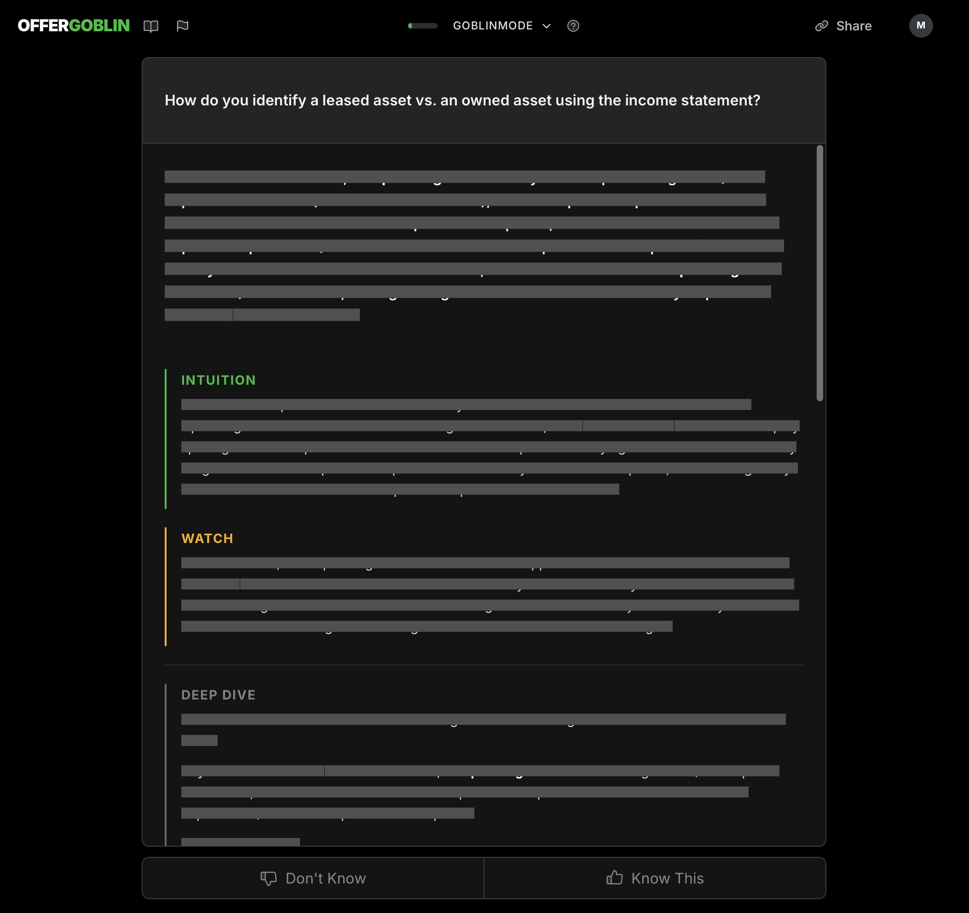The image size is (969, 913).
Task: Click the chain link share icon
Action: pos(821,26)
